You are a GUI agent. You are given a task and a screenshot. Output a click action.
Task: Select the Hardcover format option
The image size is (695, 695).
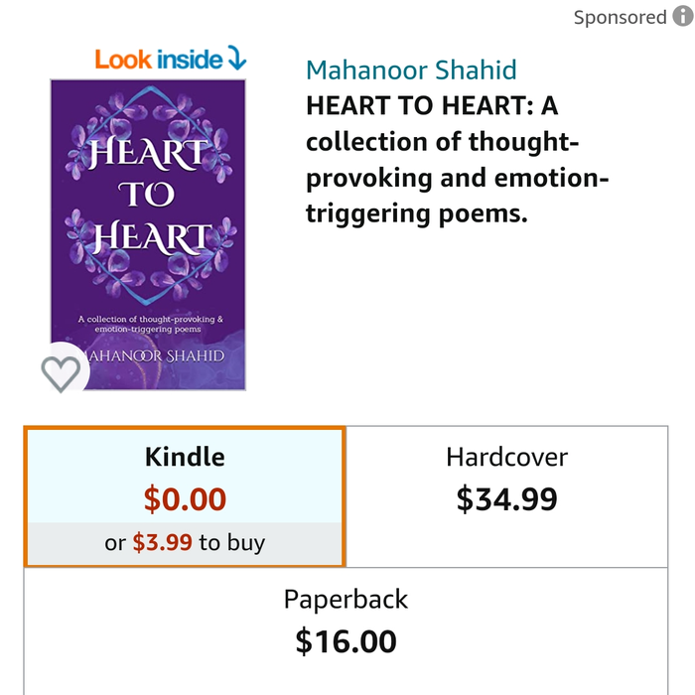click(x=506, y=457)
